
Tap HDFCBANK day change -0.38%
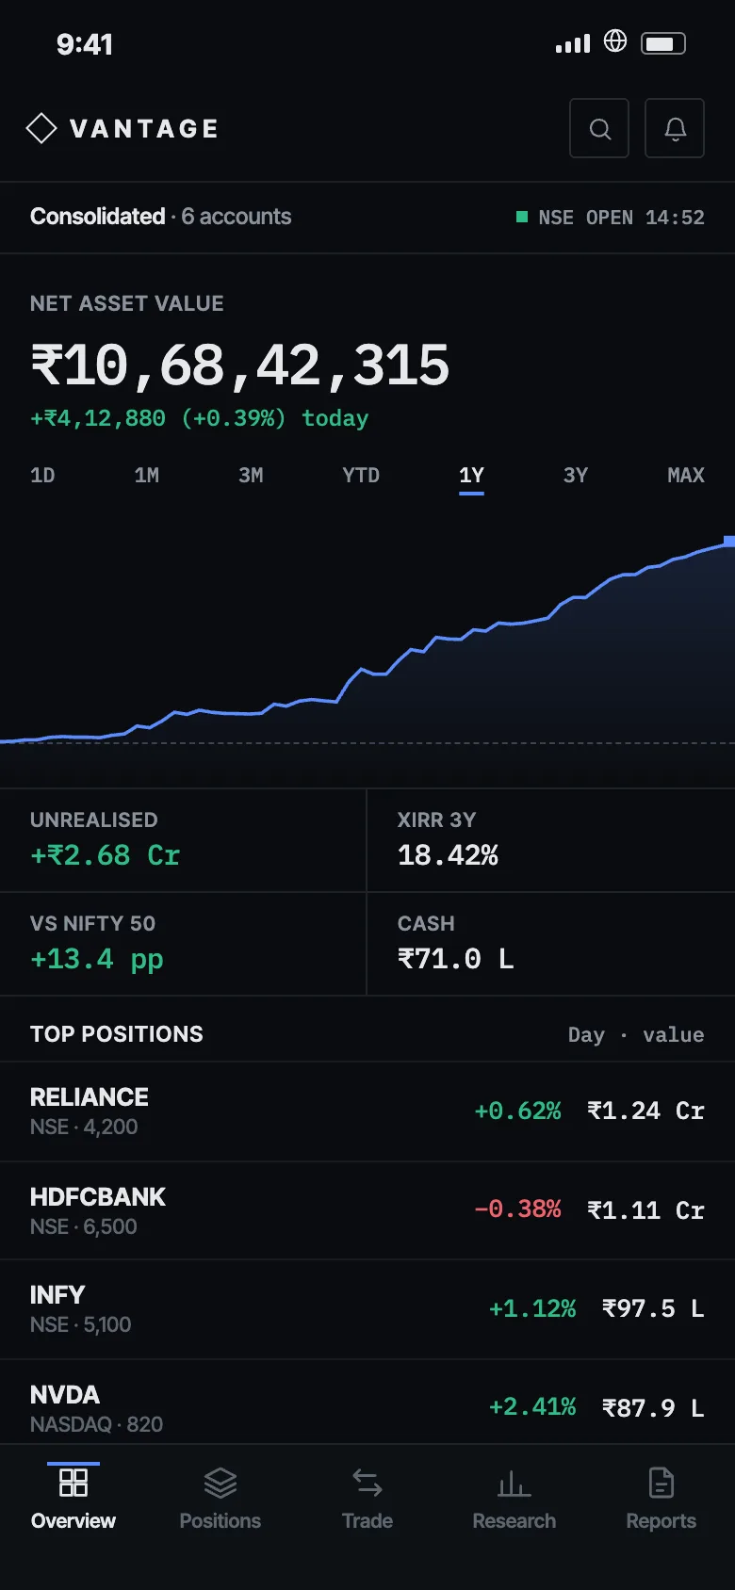(x=517, y=1209)
